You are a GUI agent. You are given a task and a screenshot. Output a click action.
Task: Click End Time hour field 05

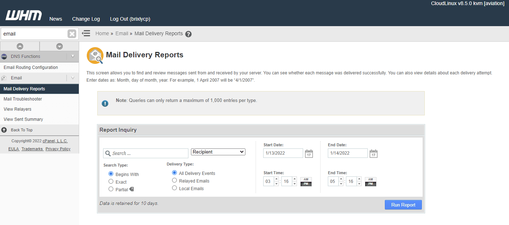click(x=333, y=181)
